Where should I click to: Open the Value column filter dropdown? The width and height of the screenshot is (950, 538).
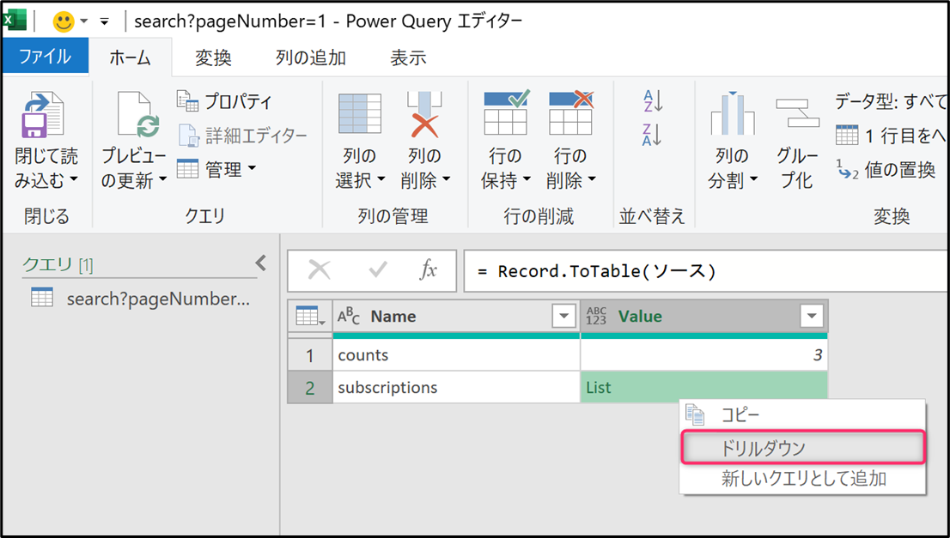pyautogui.click(x=811, y=316)
